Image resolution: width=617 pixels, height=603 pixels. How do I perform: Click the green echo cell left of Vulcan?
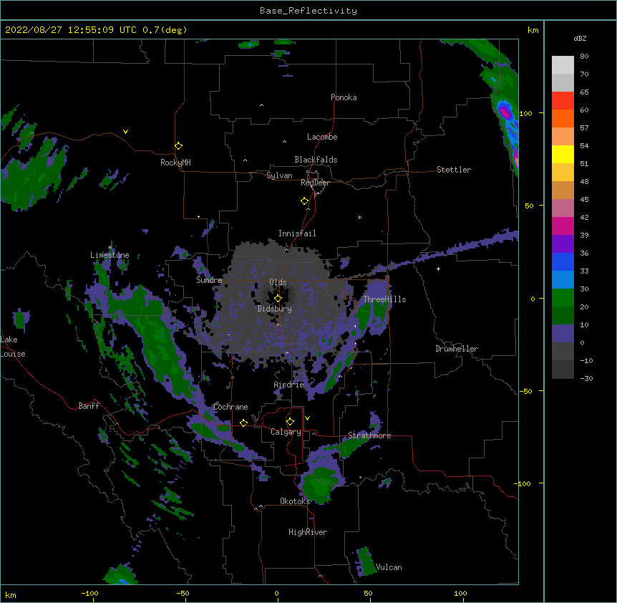366,561
